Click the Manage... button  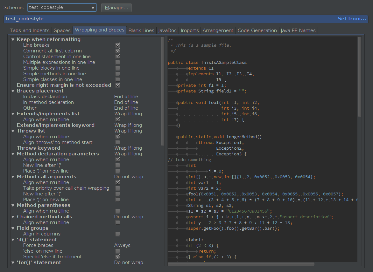[116, 7]
